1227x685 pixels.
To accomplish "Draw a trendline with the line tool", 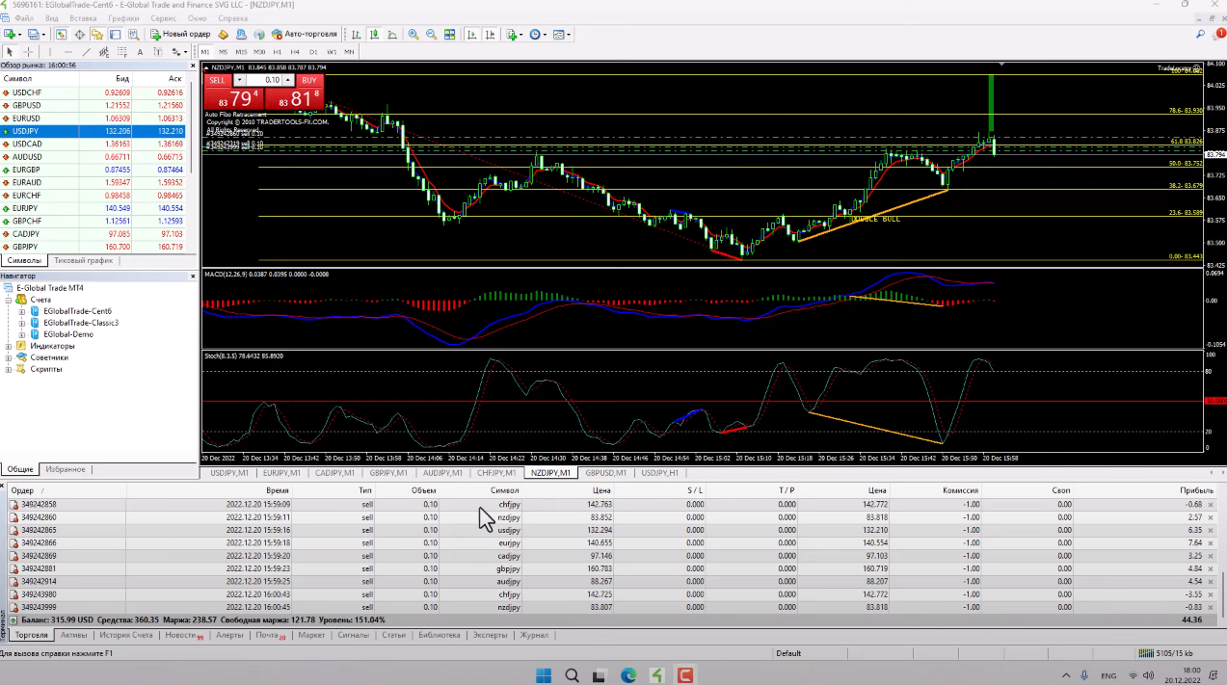I will click(86, 52).
